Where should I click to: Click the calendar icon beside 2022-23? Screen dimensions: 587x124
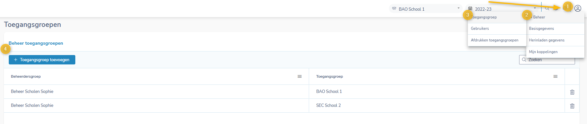[470, 9]
